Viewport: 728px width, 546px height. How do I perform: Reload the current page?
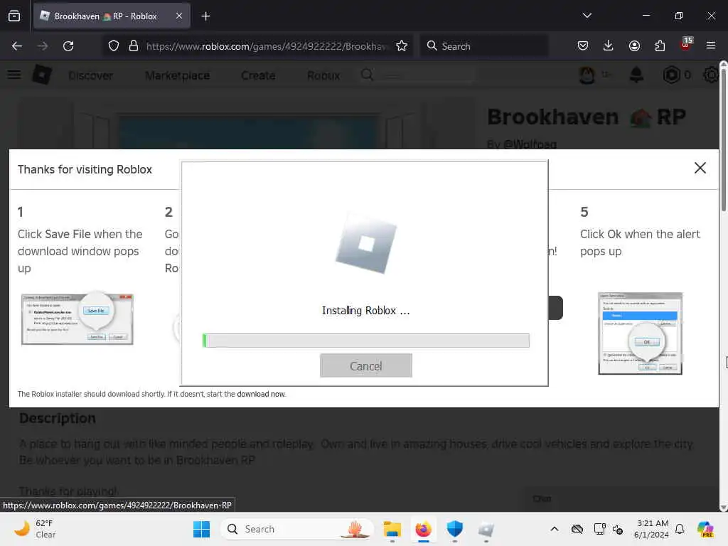point(68,46)
